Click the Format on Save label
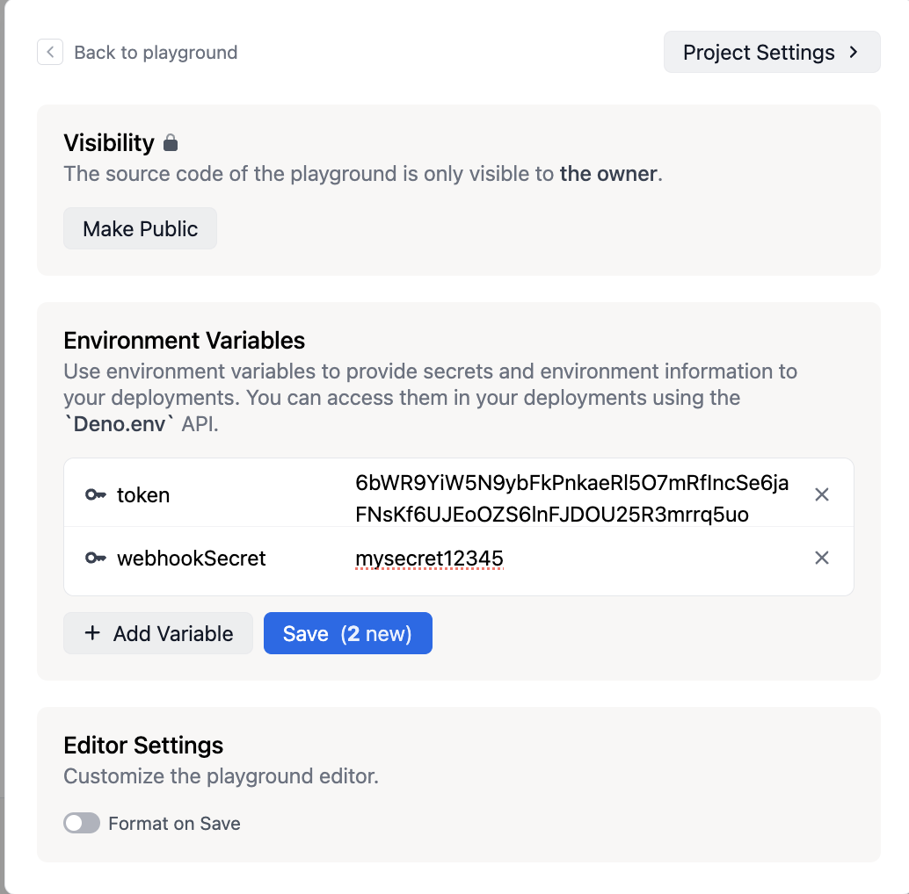 tap(174, 824)
